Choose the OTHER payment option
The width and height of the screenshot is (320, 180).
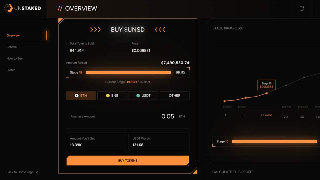174,95
